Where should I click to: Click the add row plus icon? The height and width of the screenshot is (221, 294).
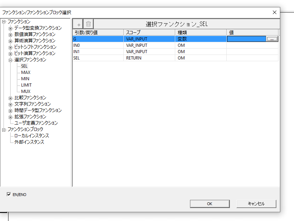pyautogui.click(x=79, y=24)
